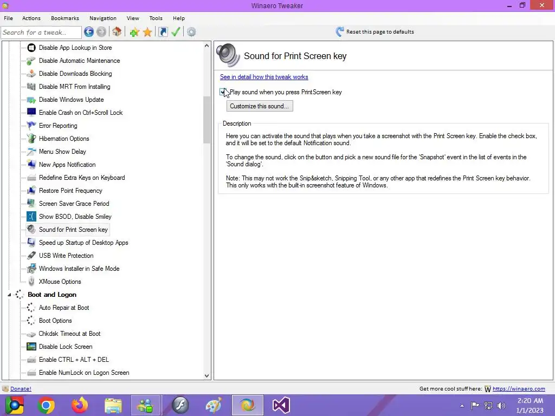
Task: Select Disable Automatic Maintenance in tree
Action: point(79,61)
